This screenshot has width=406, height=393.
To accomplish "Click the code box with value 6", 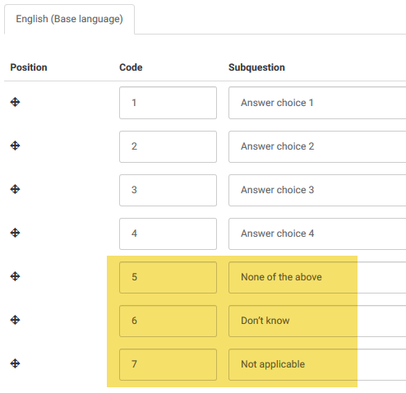I will (168, 321).
